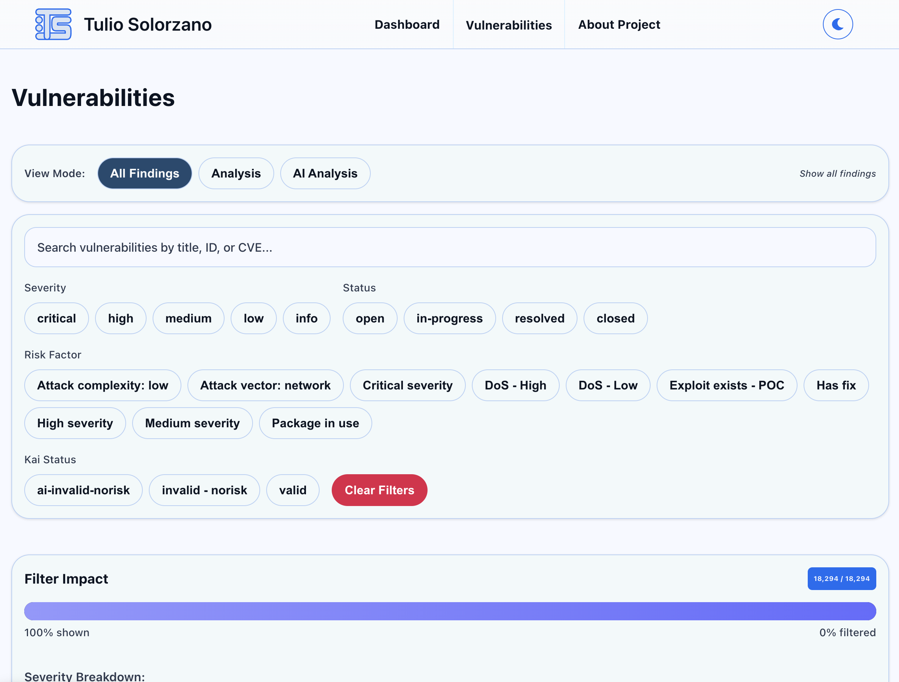Viewport: 899px width, 682px height.
Task: Toggle the resolved status filter
Action: pos(539,318)
